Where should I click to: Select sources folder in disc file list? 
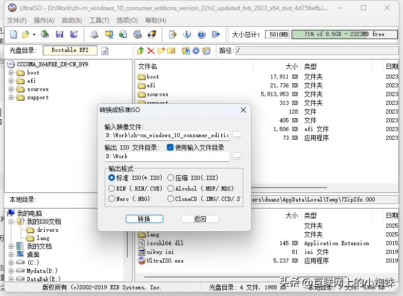tap(157, 94)
